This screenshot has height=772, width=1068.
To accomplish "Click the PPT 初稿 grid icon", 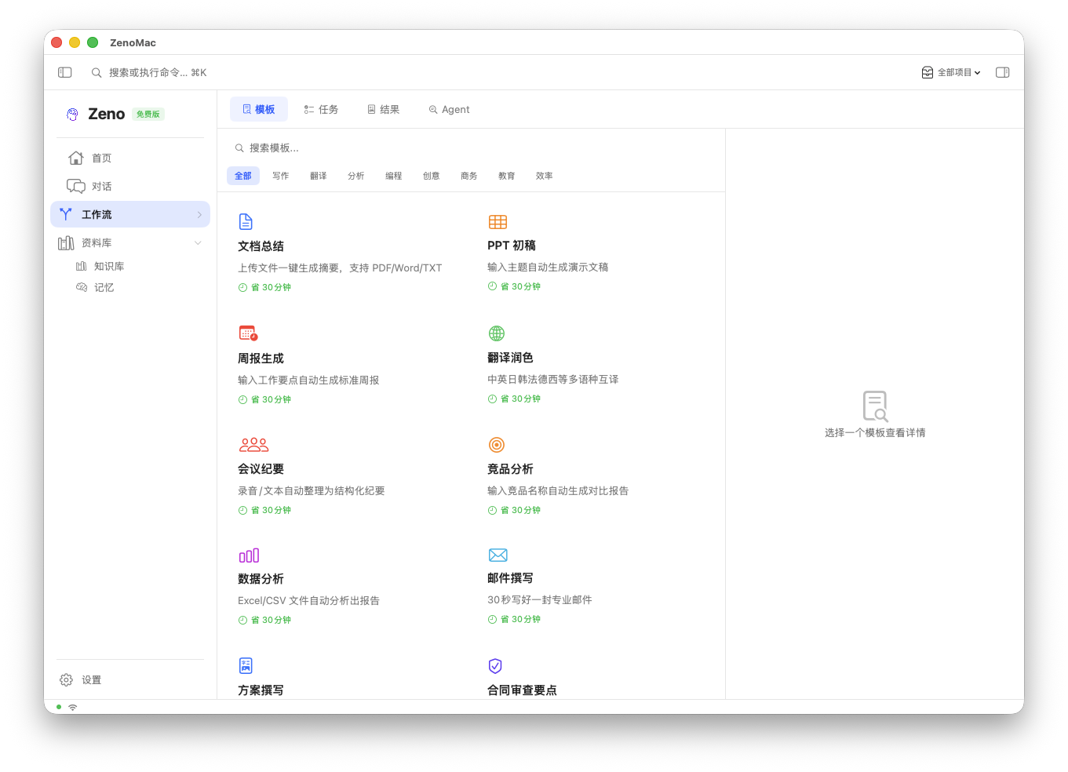I will (x=497, y=220).
